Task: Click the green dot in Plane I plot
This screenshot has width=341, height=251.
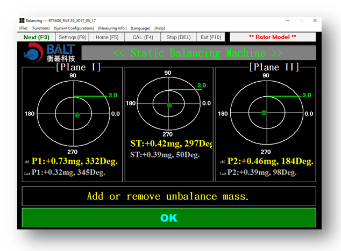Action: click(x=77, y=114)
